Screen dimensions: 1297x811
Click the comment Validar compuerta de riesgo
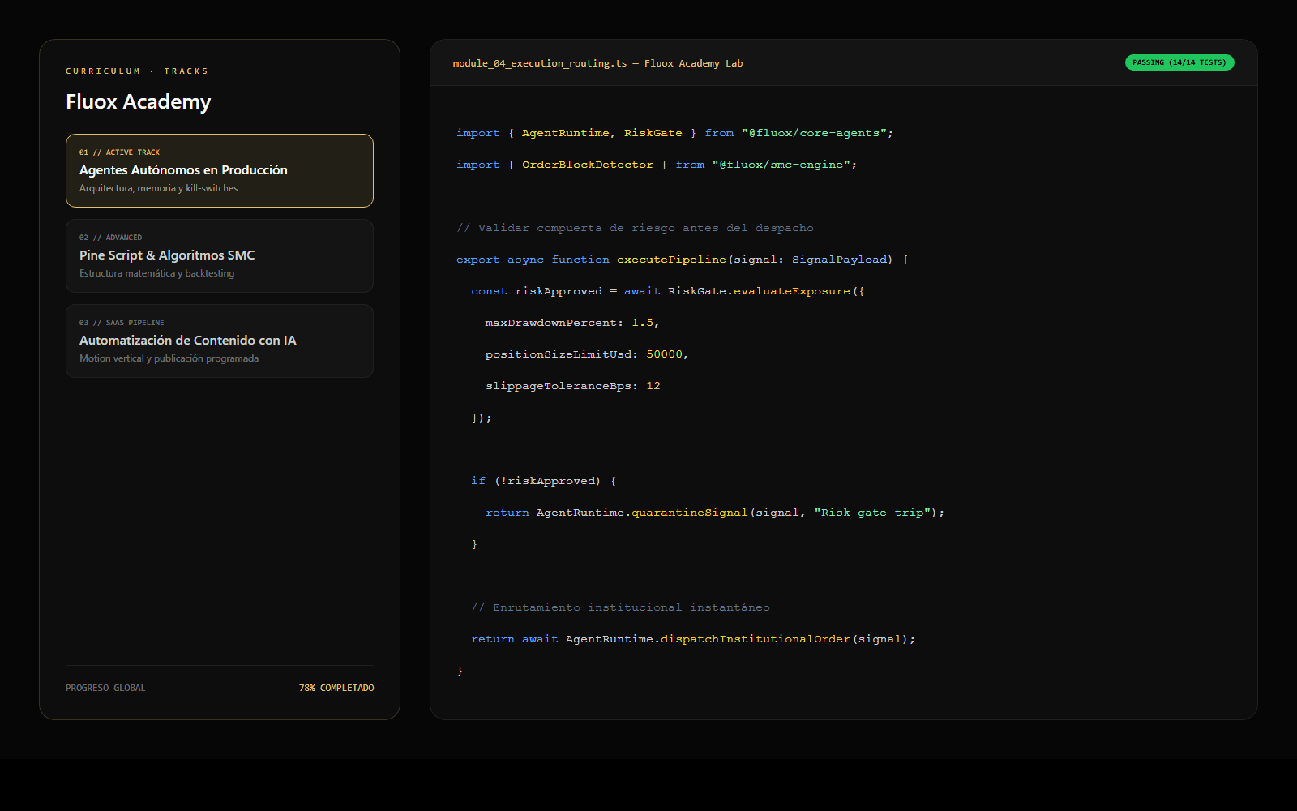635,228
